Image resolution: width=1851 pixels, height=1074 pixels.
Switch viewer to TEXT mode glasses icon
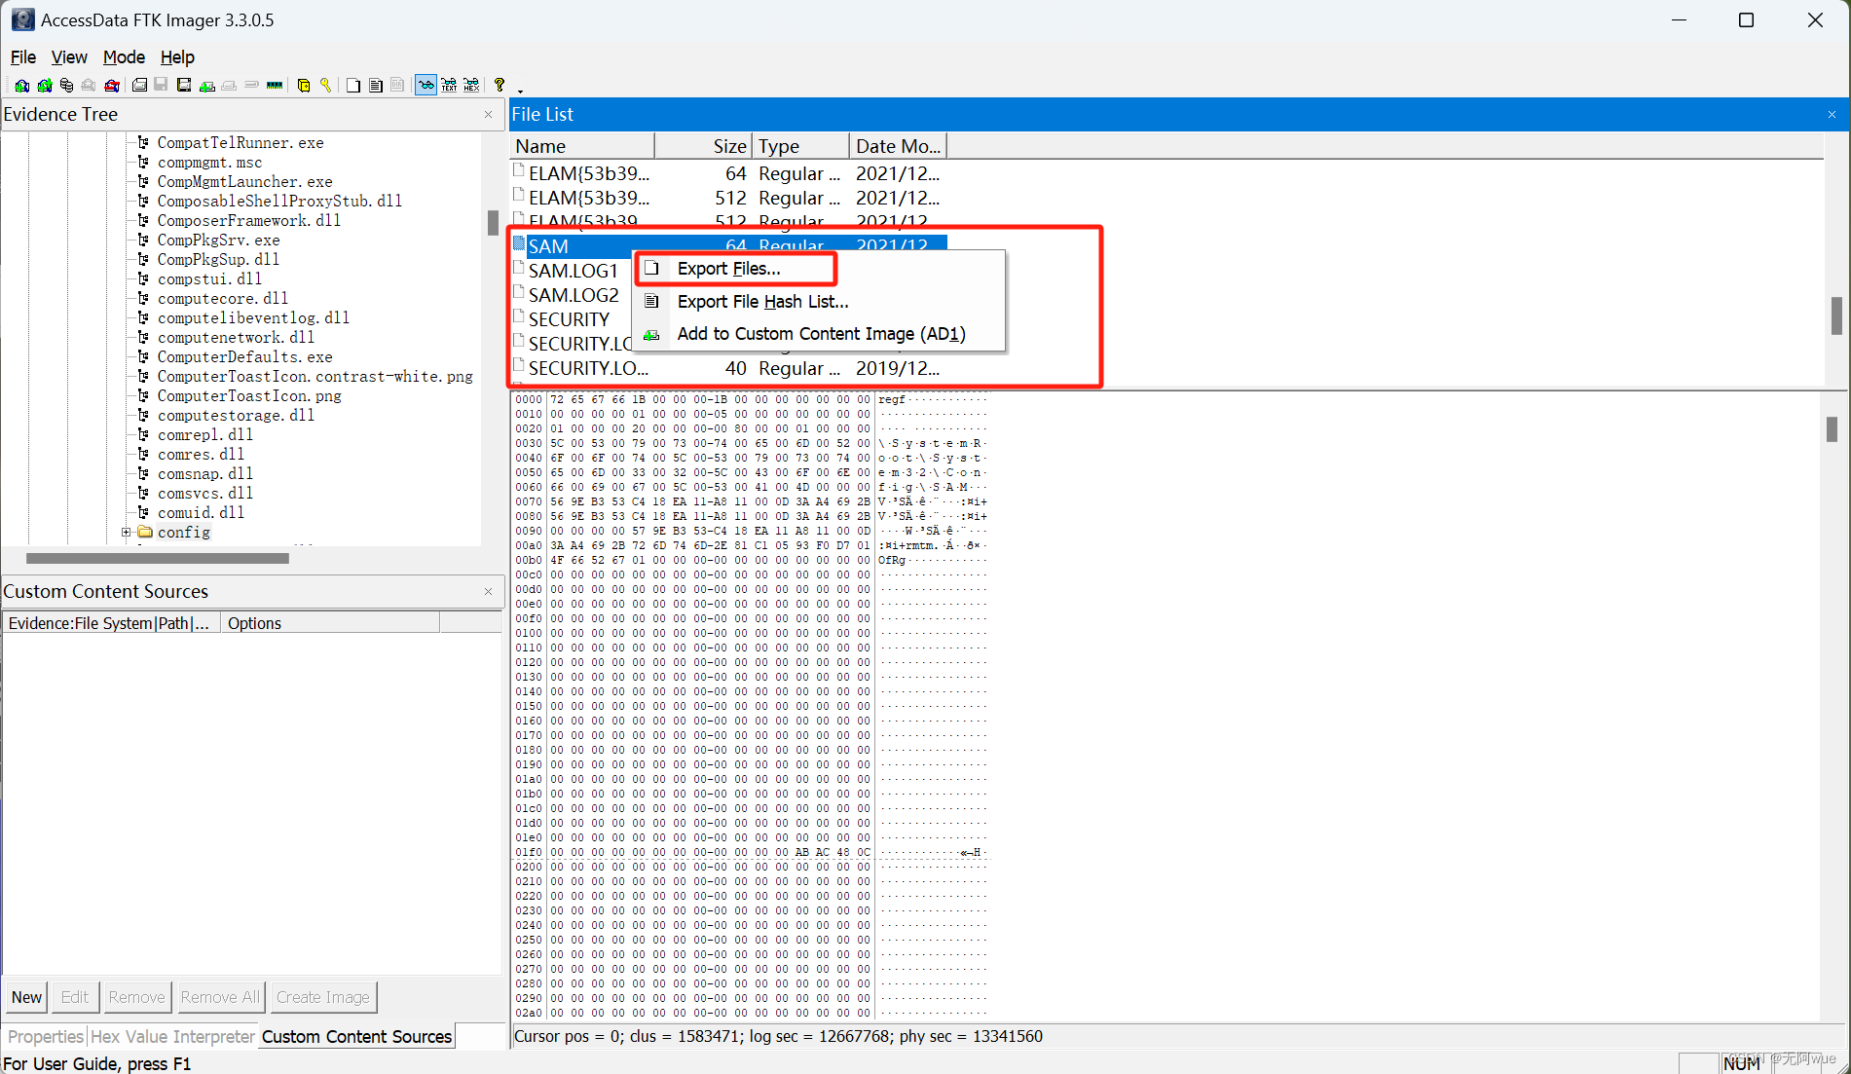[449, 86]
